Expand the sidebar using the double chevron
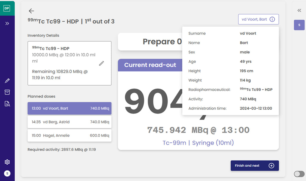The width and height of the screenshot is (306, 181). point(7,23)
